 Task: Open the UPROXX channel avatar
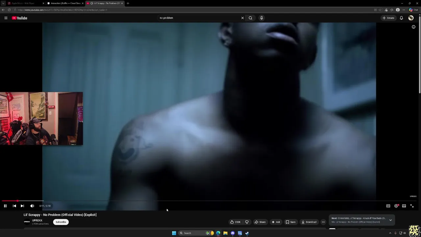pos(27,222)
